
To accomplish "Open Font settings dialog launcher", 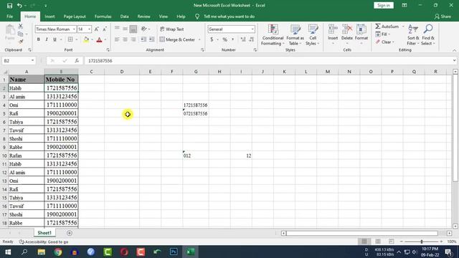I will (108, 50).
